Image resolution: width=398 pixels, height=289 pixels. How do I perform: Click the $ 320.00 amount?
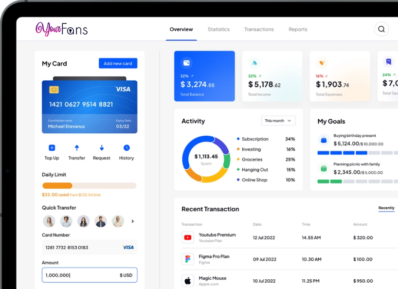363,238
